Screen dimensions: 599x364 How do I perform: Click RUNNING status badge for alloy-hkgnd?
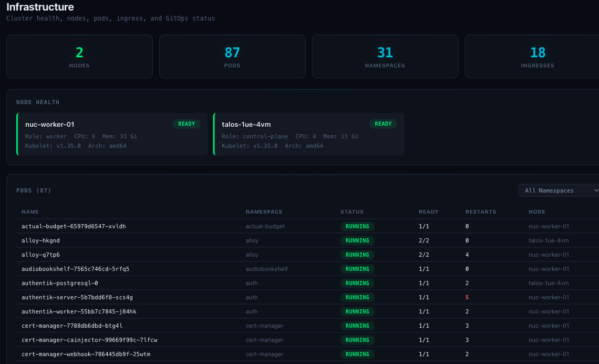pos(357,240)
